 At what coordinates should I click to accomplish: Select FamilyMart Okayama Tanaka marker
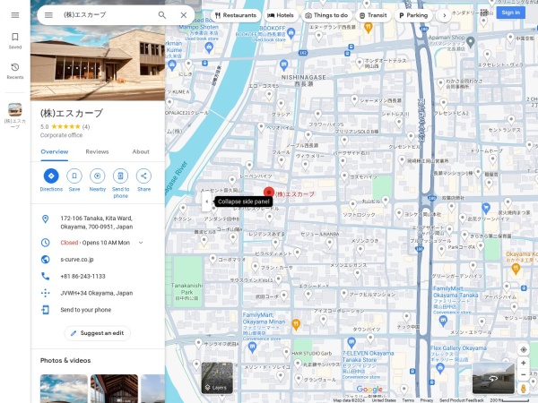click(443, 321)
